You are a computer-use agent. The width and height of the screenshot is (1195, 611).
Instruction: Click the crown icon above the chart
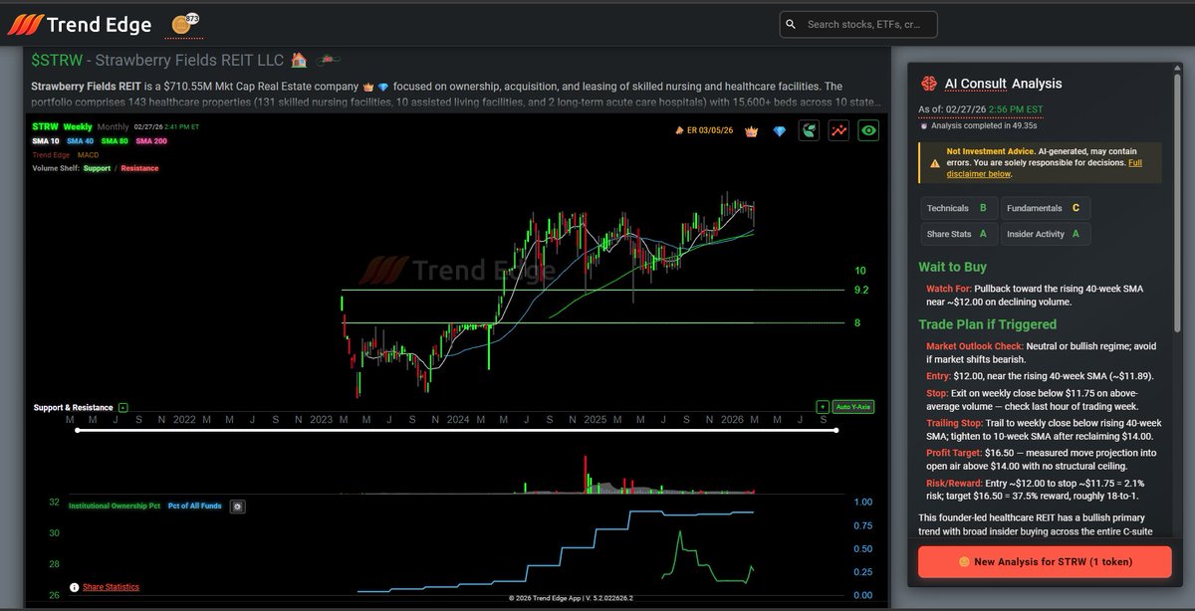(751, 131)
